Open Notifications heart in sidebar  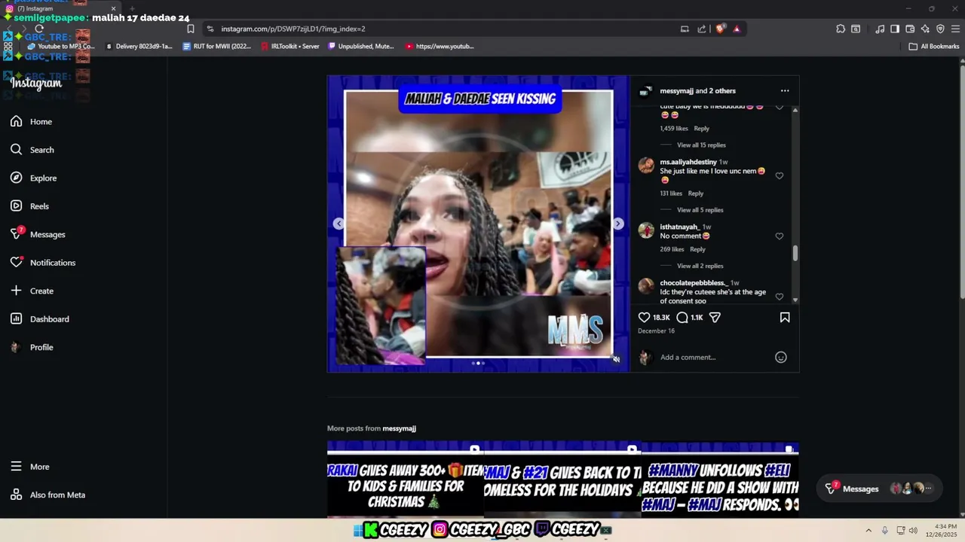[43, 263]
